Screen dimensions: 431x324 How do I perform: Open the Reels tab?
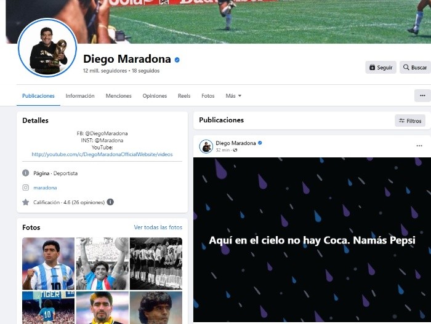point(184,96)
